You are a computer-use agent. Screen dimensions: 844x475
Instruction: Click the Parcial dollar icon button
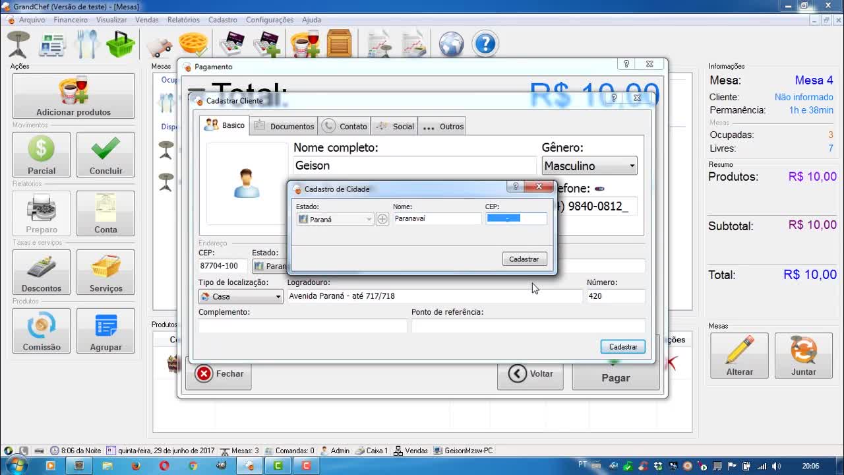click(x=42, y=155)
